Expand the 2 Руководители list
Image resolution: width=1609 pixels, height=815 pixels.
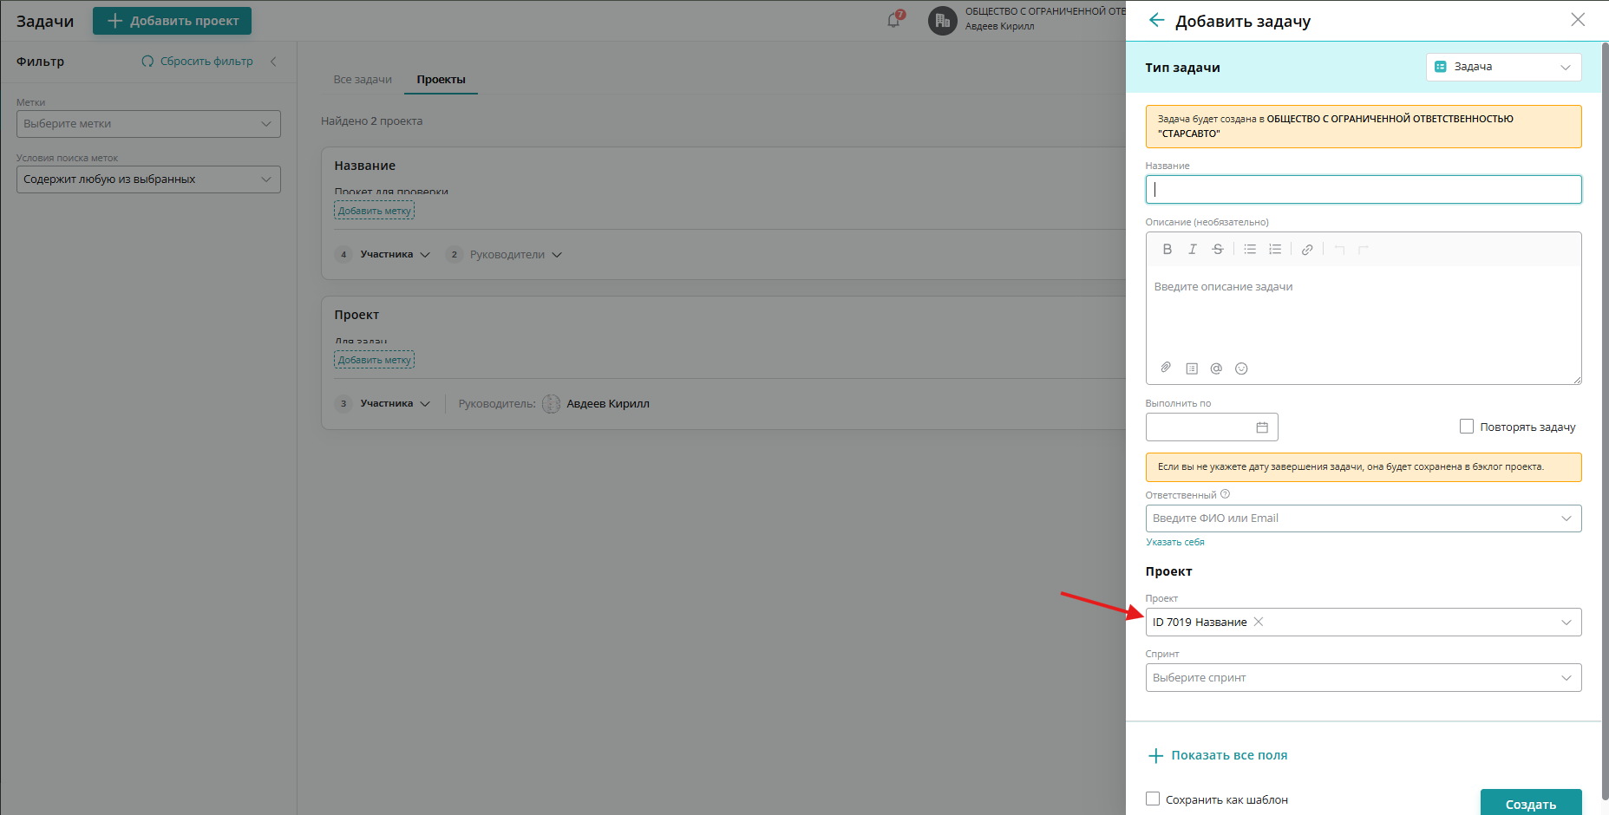[504, 255]
